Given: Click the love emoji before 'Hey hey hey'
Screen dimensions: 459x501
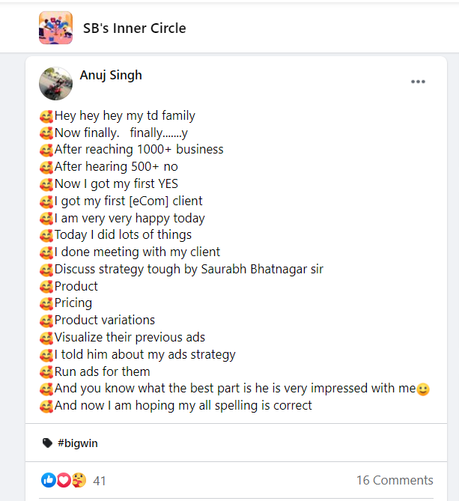Looking at the screenshot, I should tap(46, 116).
